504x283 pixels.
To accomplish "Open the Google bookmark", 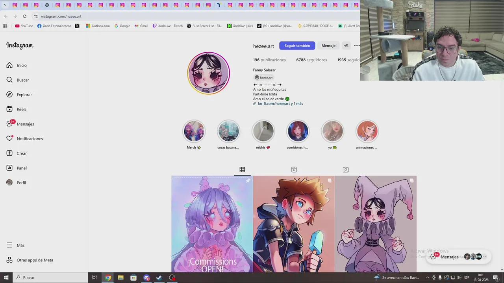I will pos(122,26).
